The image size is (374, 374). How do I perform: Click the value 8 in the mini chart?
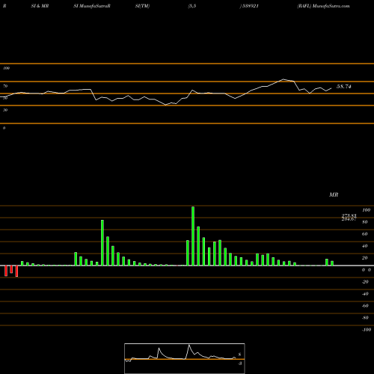pos(239,355)
